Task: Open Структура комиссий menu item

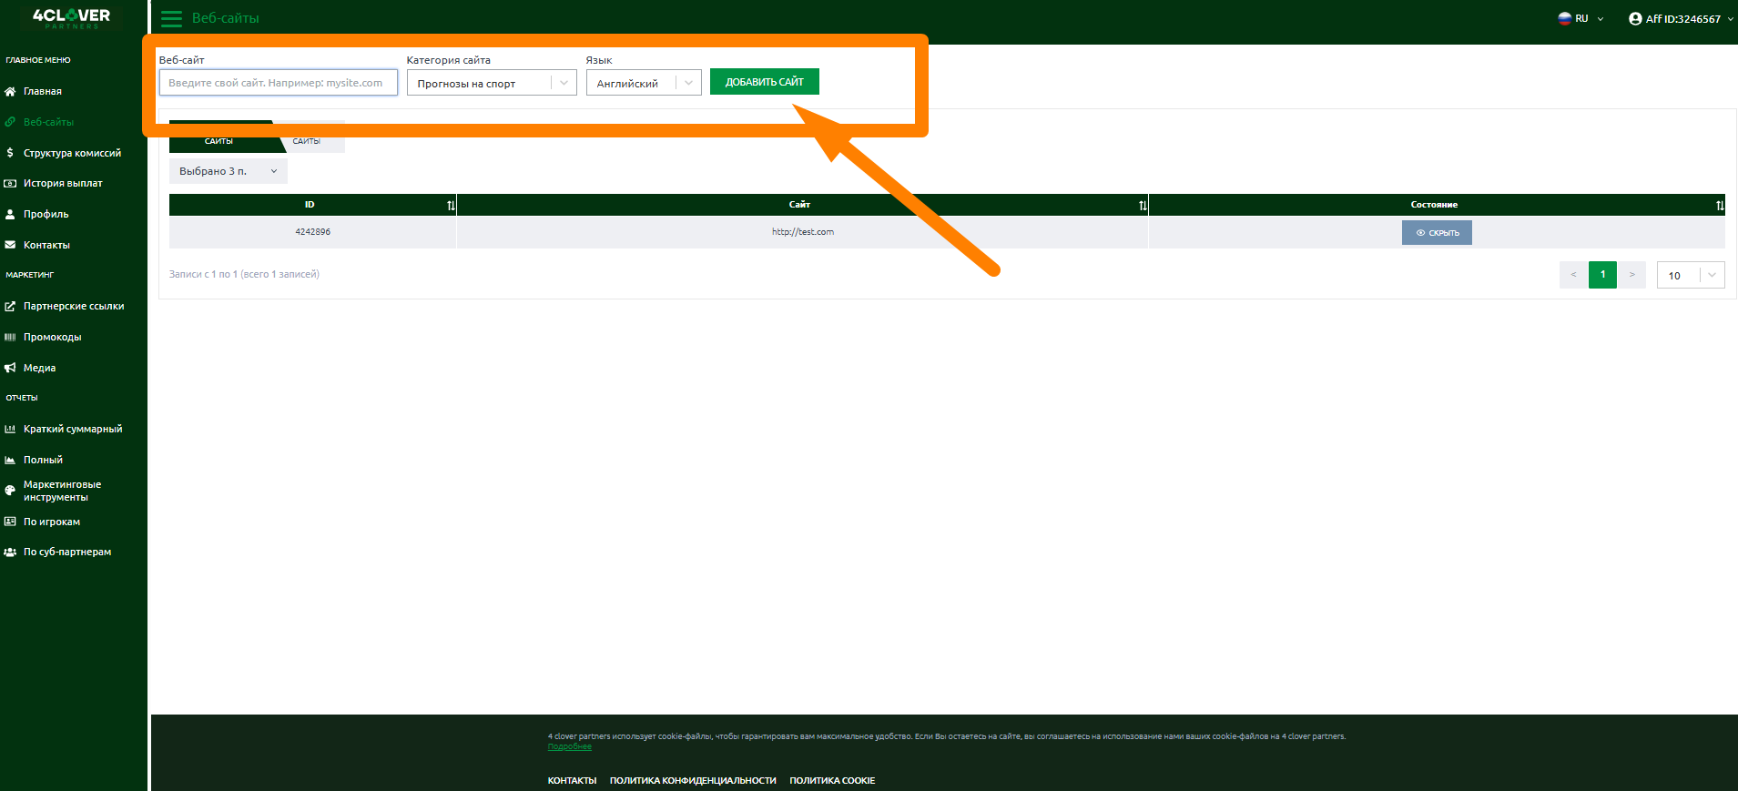Action: (73, 153)
